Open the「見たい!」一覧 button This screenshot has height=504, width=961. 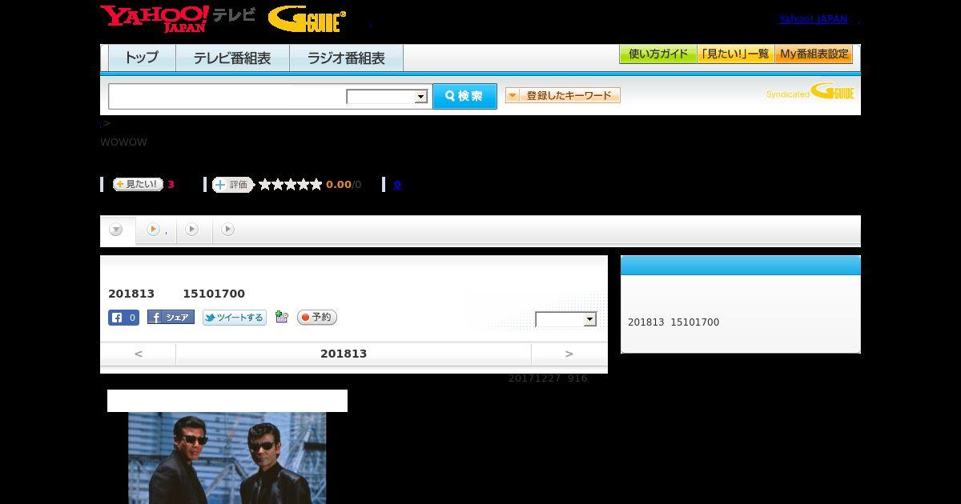click(736, 54)
